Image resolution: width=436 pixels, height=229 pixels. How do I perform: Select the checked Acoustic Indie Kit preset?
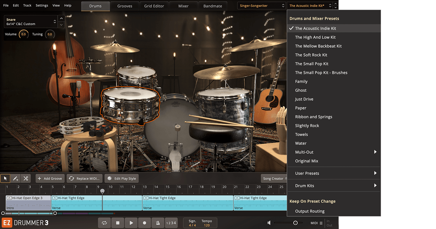[x=334, y=28]
